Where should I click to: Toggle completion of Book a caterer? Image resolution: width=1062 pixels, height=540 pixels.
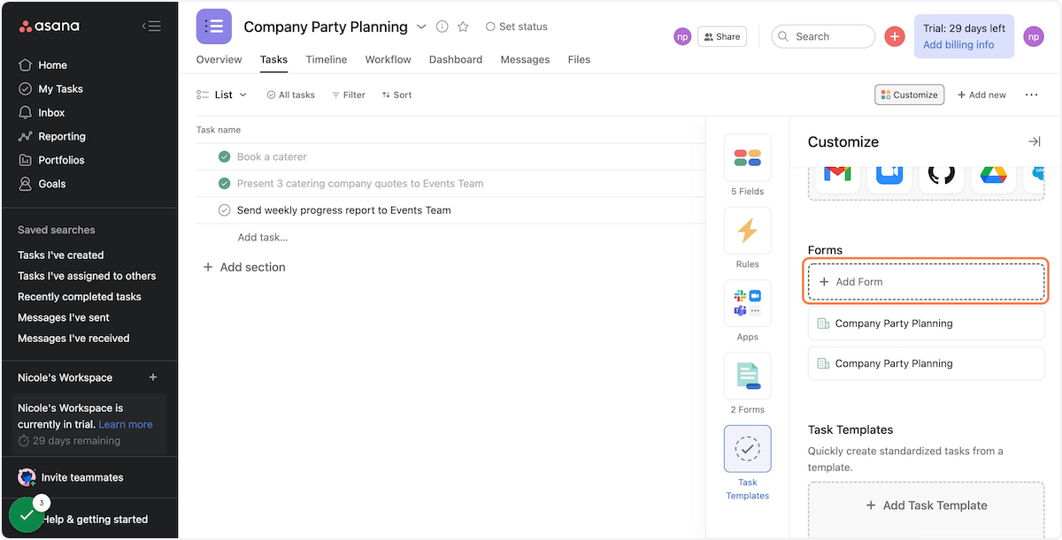224,156
